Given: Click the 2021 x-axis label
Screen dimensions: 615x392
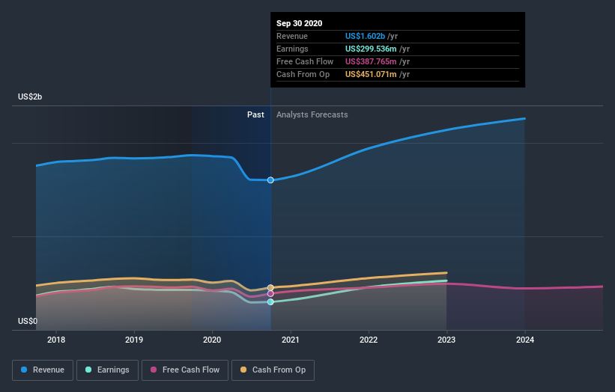Looking at the screenshot, I should point(290,340).
